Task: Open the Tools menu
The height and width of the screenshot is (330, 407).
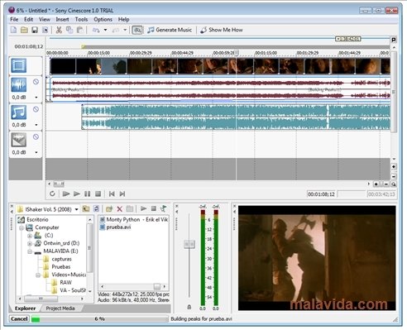Action: coord(81,19)
